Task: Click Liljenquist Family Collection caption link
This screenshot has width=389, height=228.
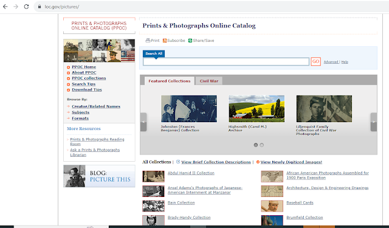Action: coord(316,130)
